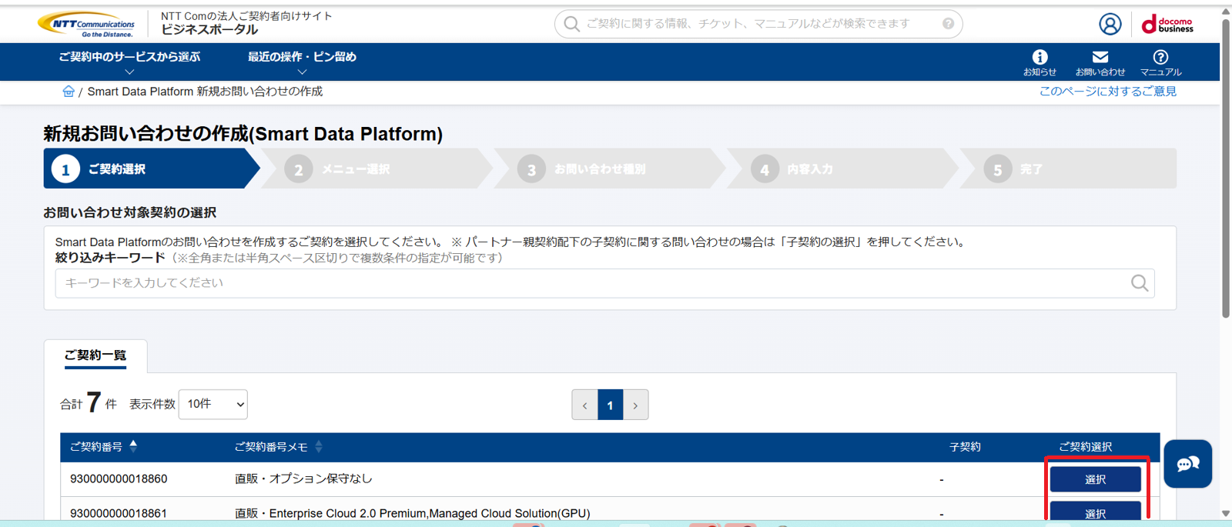Open マニュアル help icon
The image size is (1232, 527).
click(1160, 62)
